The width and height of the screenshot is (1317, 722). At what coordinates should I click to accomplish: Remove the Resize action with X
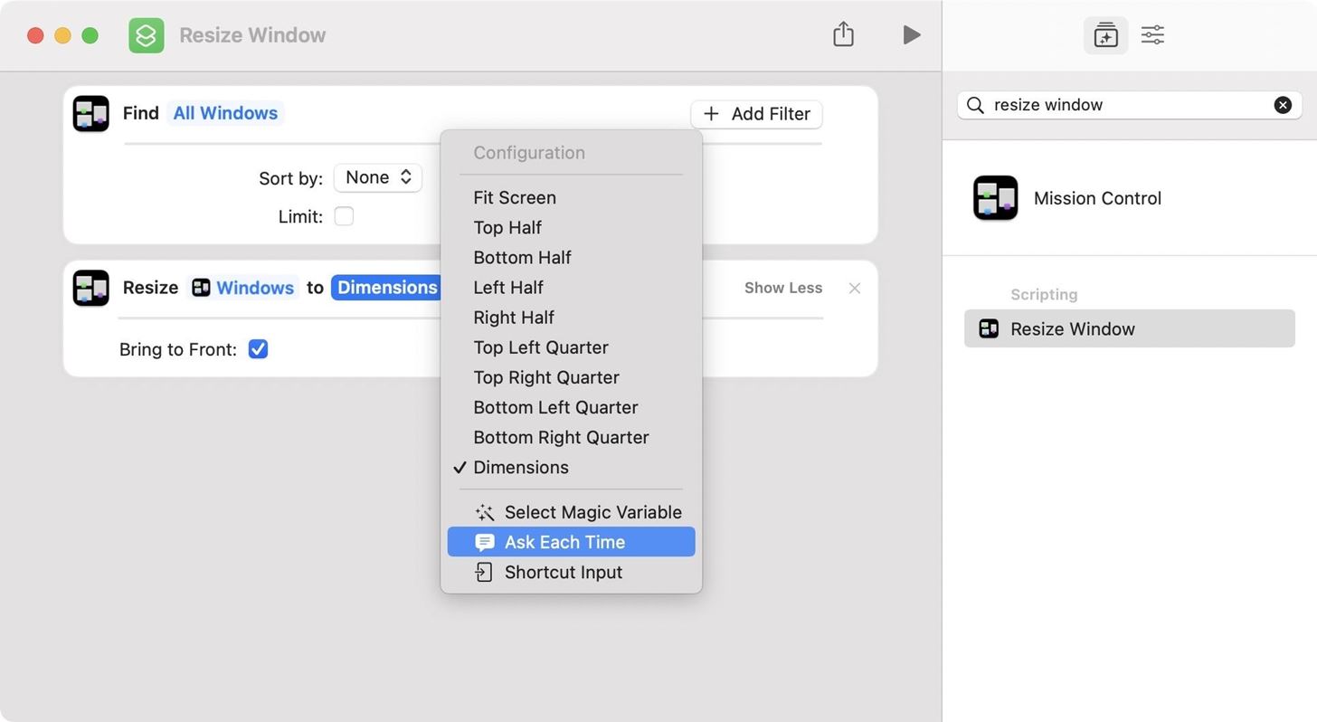click(854, 288)
